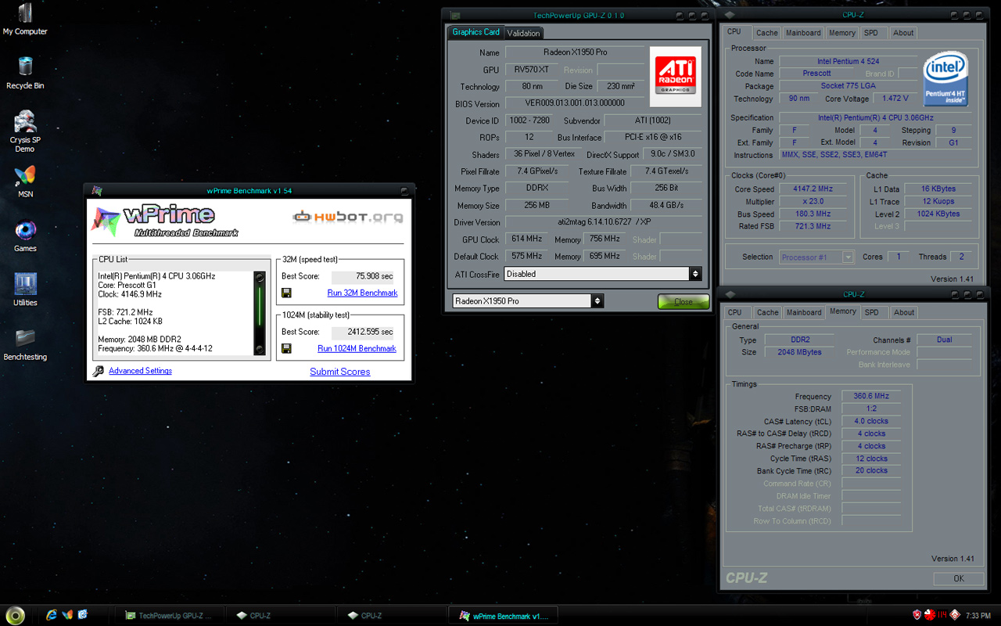Select the GPU-Z Graphics Card tab
Image resolution: width=1001 pixels, height=626 pixels.
point(475,32)
